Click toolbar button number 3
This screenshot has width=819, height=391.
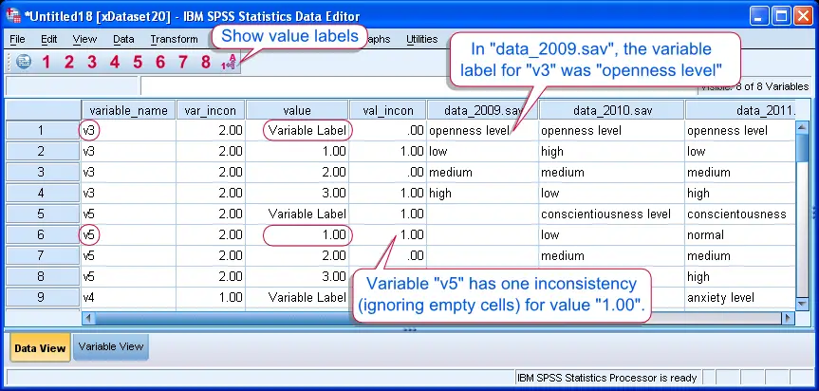tap(91, 63)
